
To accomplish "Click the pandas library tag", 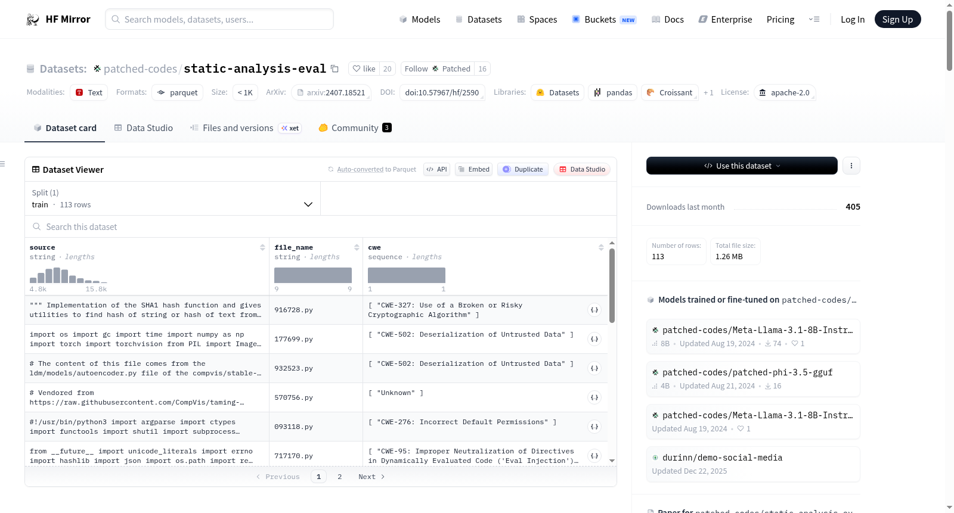I will pos(613,92).
